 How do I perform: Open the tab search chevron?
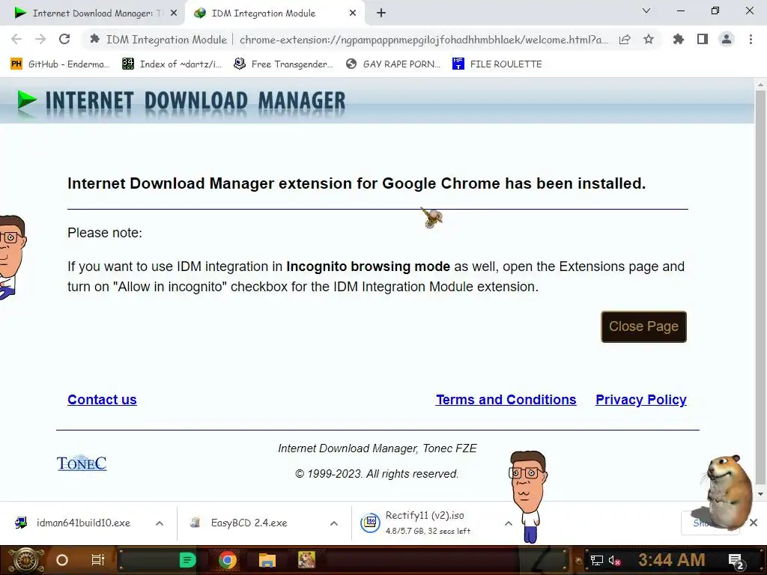click(x=646, y=10)
